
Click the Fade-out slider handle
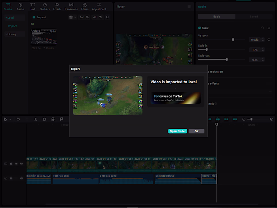(x=227, y=59)
